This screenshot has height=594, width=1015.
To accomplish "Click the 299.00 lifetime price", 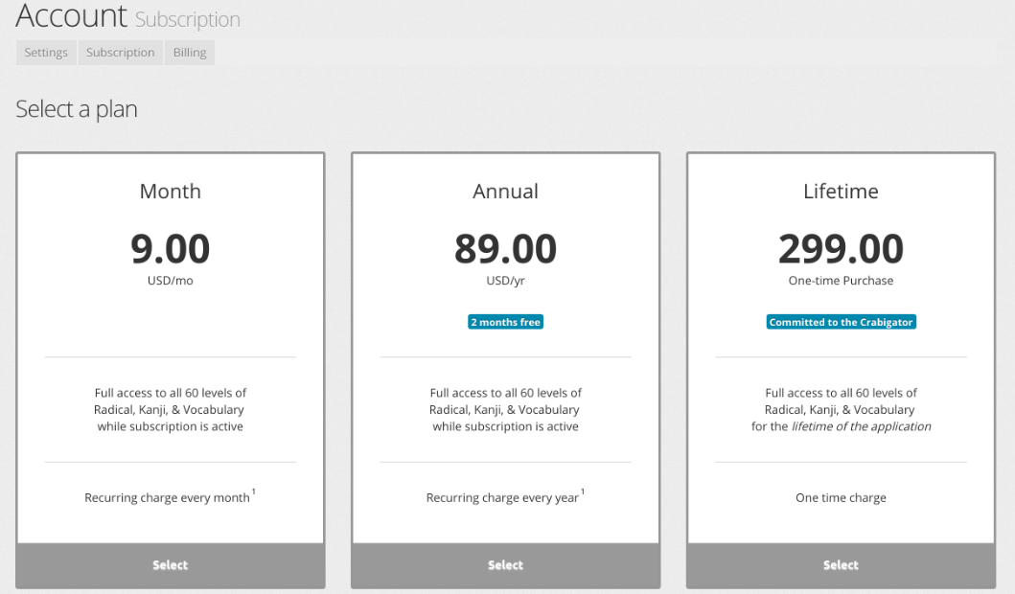I will coord(841,249).
